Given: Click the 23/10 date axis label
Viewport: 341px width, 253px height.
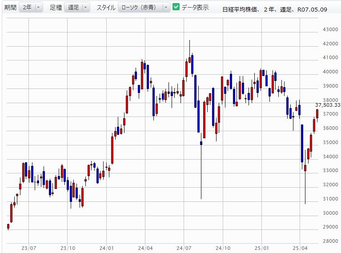Looking at the screenshot, I should point(68,248).
